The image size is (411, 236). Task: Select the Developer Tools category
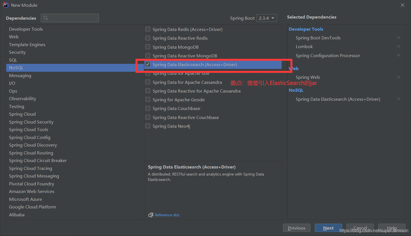coord(75,29)
